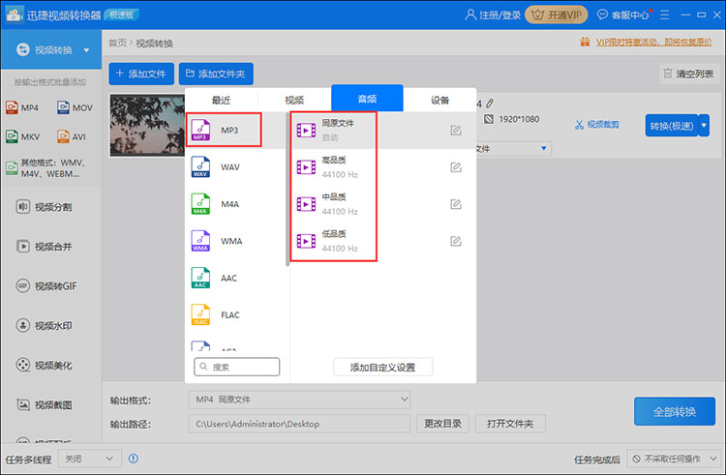This screenshot has height=475, width=726.
Task: Open 视频美化 tool
Action: (x=45, y=365)
